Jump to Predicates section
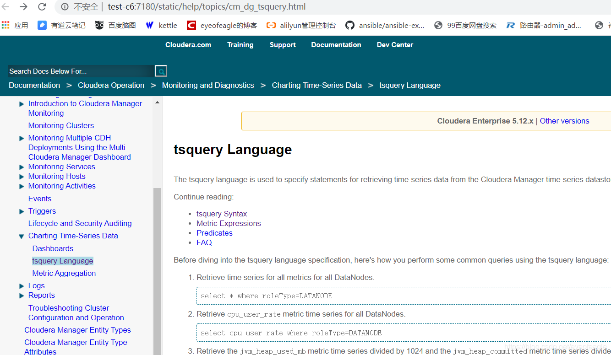Viewport: 611px width, 355px height. [214, 233]
